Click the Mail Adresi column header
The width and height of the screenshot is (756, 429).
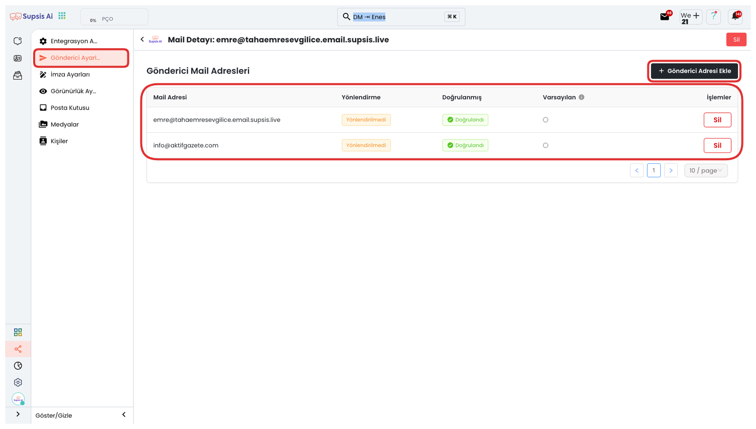pyautogui.click(x=170, y=97)
